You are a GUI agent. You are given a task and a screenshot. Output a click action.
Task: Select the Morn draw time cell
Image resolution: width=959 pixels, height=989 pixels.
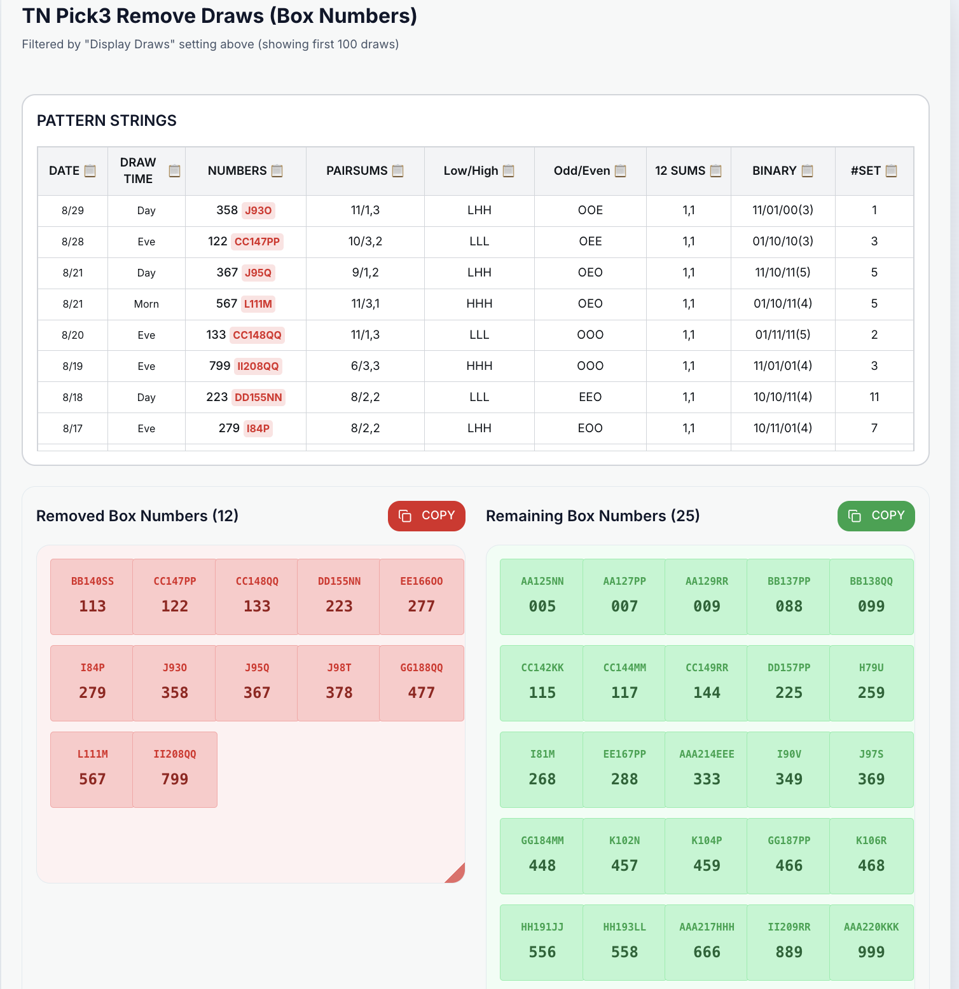(146, 304)
